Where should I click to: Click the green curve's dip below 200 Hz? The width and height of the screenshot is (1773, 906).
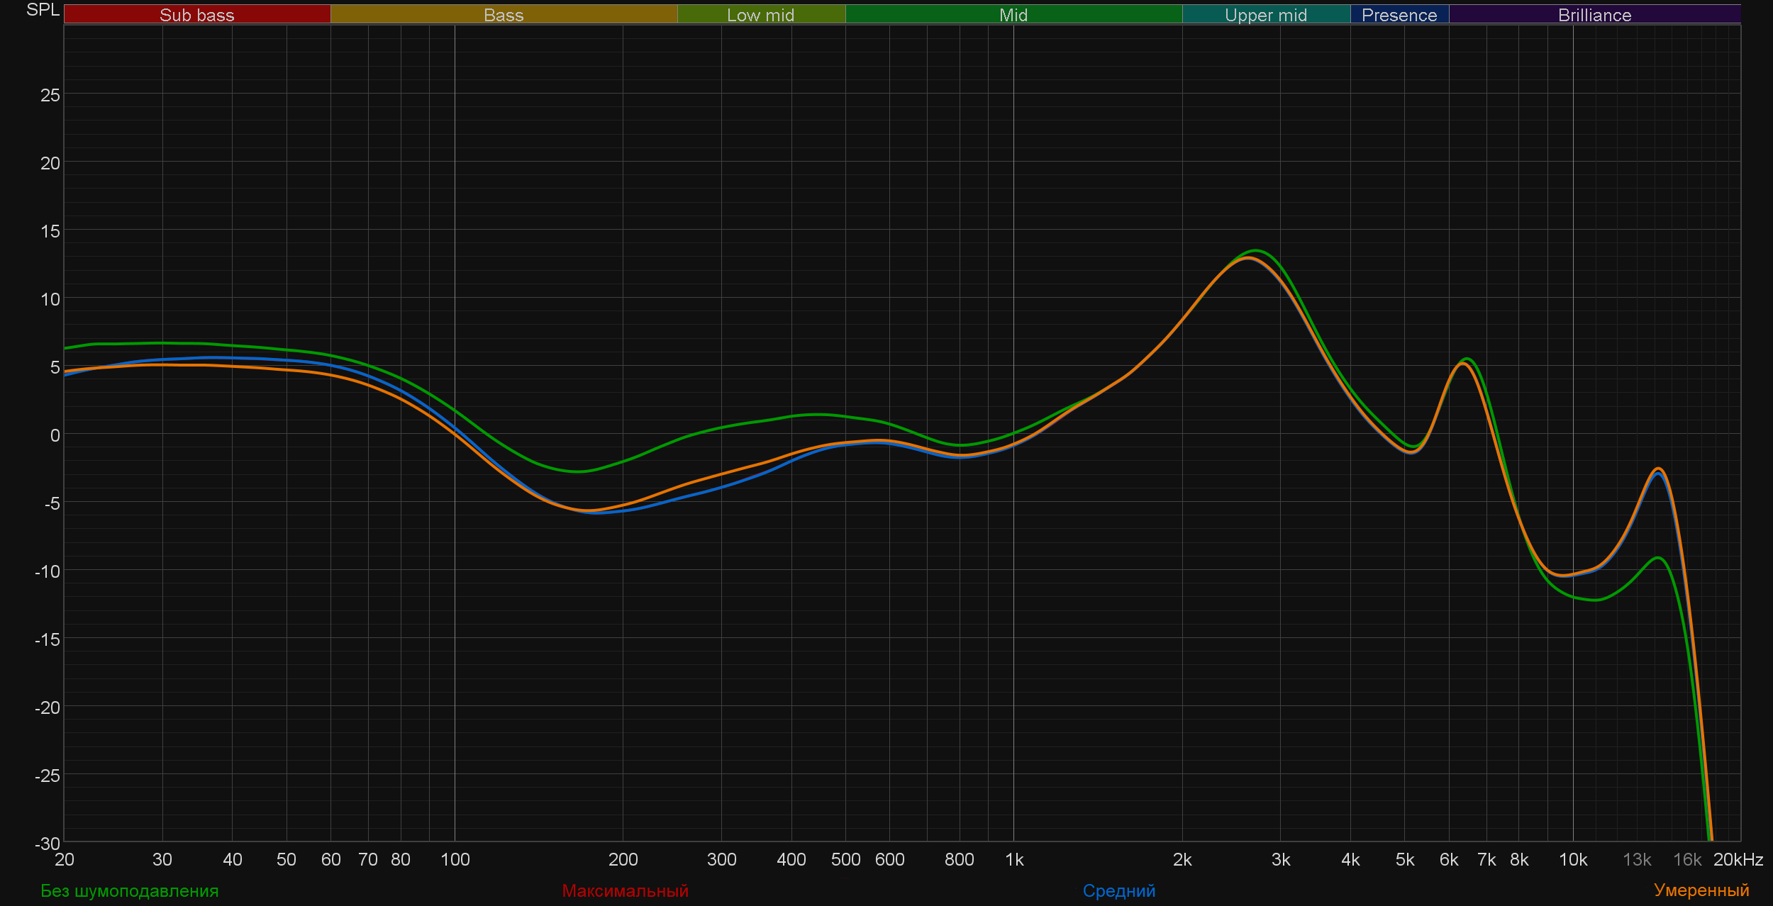(x=580, y=471)
